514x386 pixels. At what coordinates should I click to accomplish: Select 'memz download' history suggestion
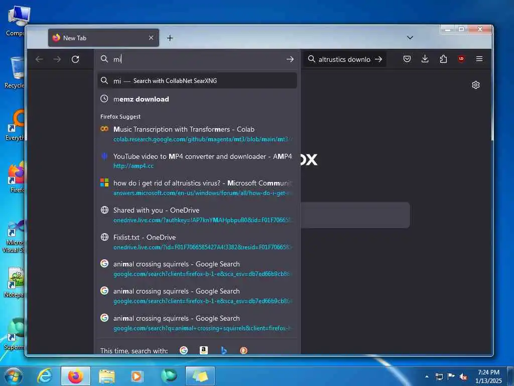pyautogui.click(x=197, y=99)
